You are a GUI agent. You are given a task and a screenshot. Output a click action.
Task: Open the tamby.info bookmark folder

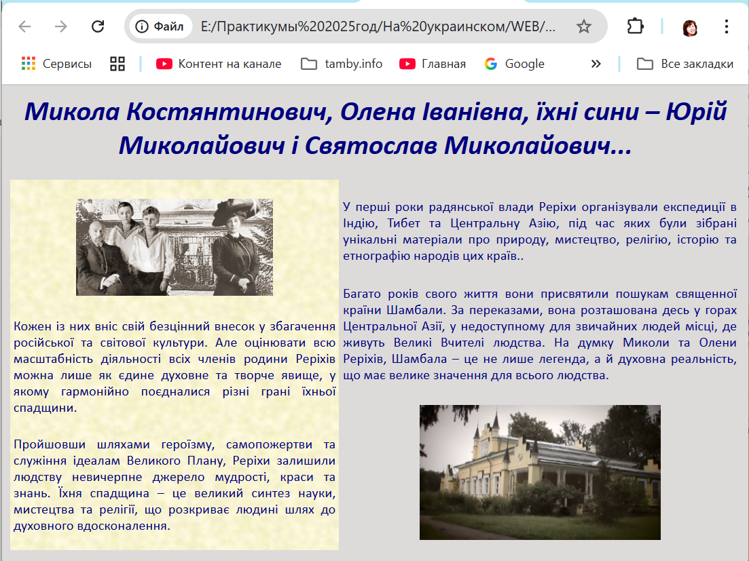point(342,64)
